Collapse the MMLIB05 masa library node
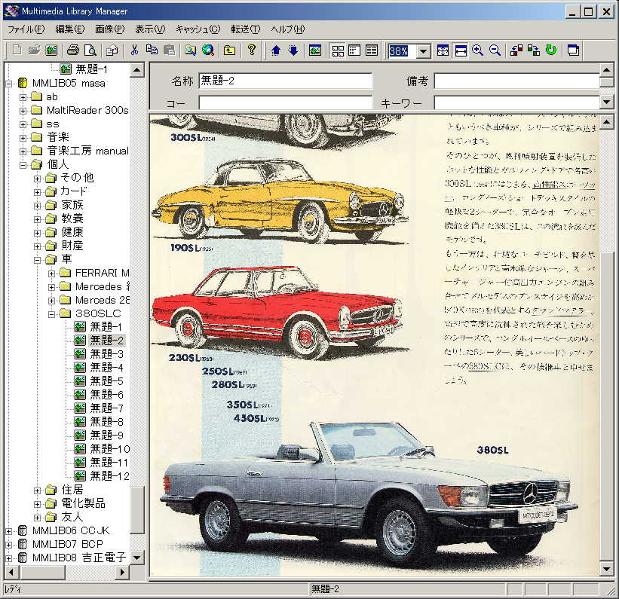619x599 pixels. click(x=9, y=84)
